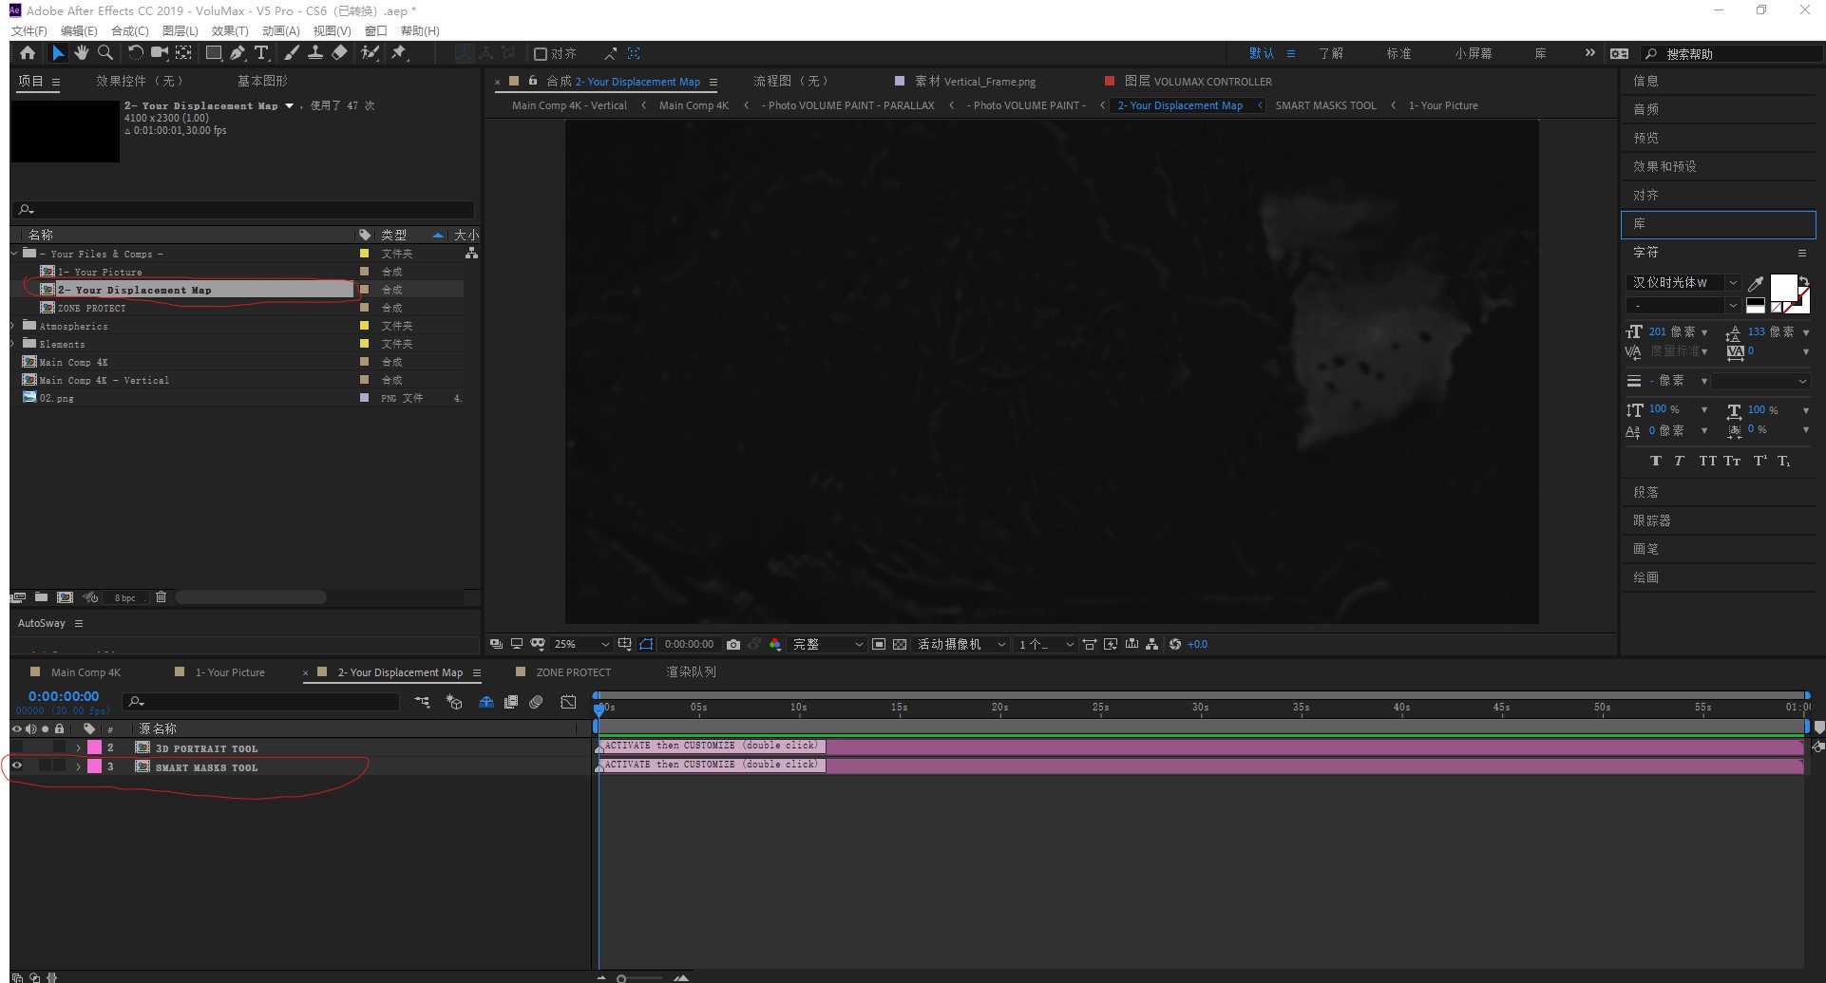
Task: Toggle lock icon on composition viewer tab
Action: [533, 81]
